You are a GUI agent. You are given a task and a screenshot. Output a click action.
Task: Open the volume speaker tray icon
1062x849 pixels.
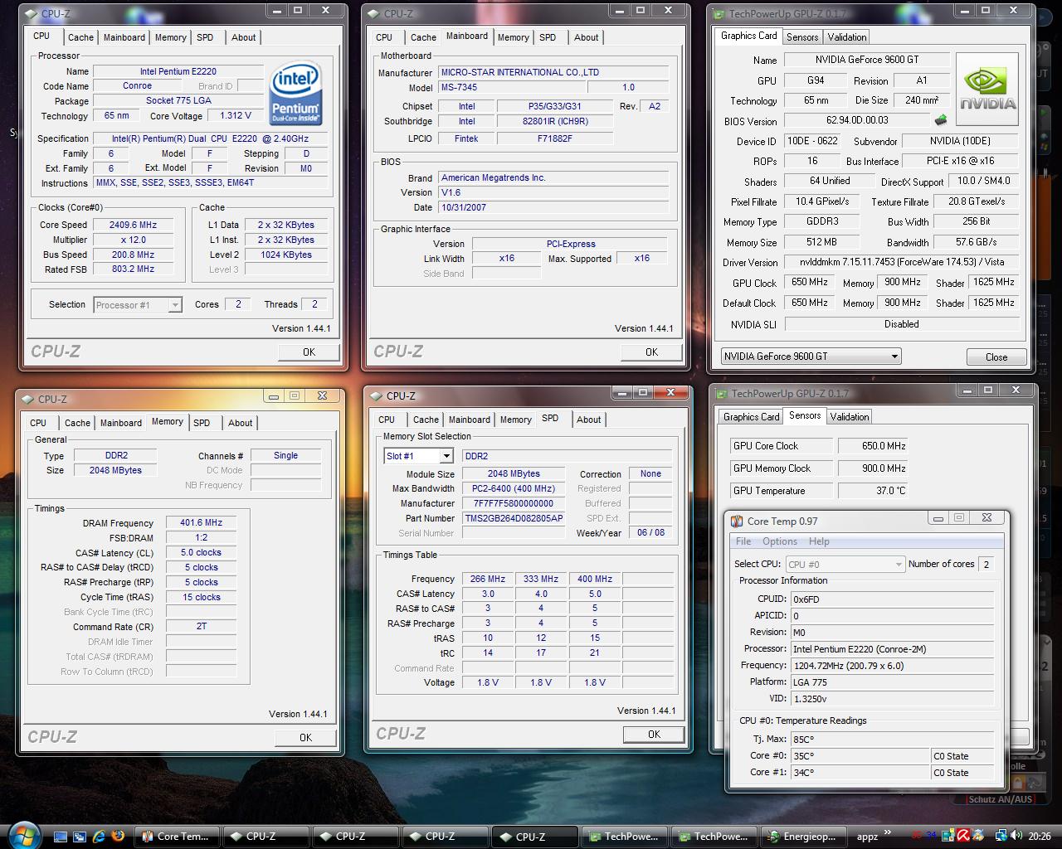pyautogui.click(x=1016, y=836)
